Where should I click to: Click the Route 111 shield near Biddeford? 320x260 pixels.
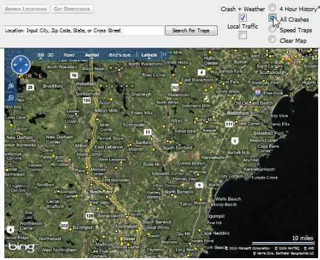click(x=229, y=124)
